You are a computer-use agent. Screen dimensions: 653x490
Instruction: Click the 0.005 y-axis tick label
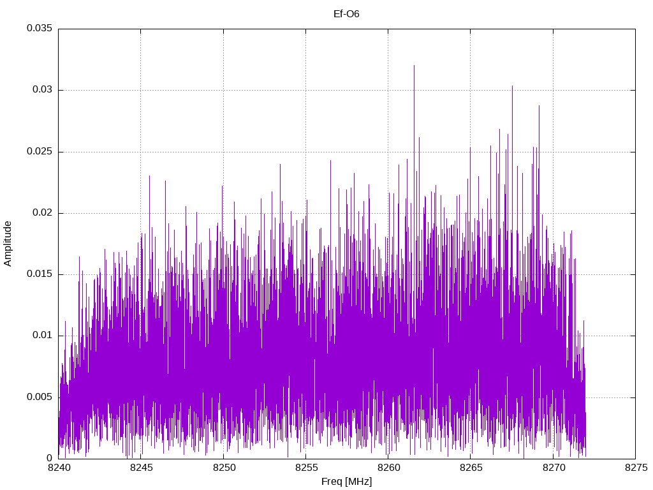click(x=40, y=397)
